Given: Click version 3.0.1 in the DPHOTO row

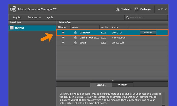Looking at the screenshot, I should [x=103, y=33].
